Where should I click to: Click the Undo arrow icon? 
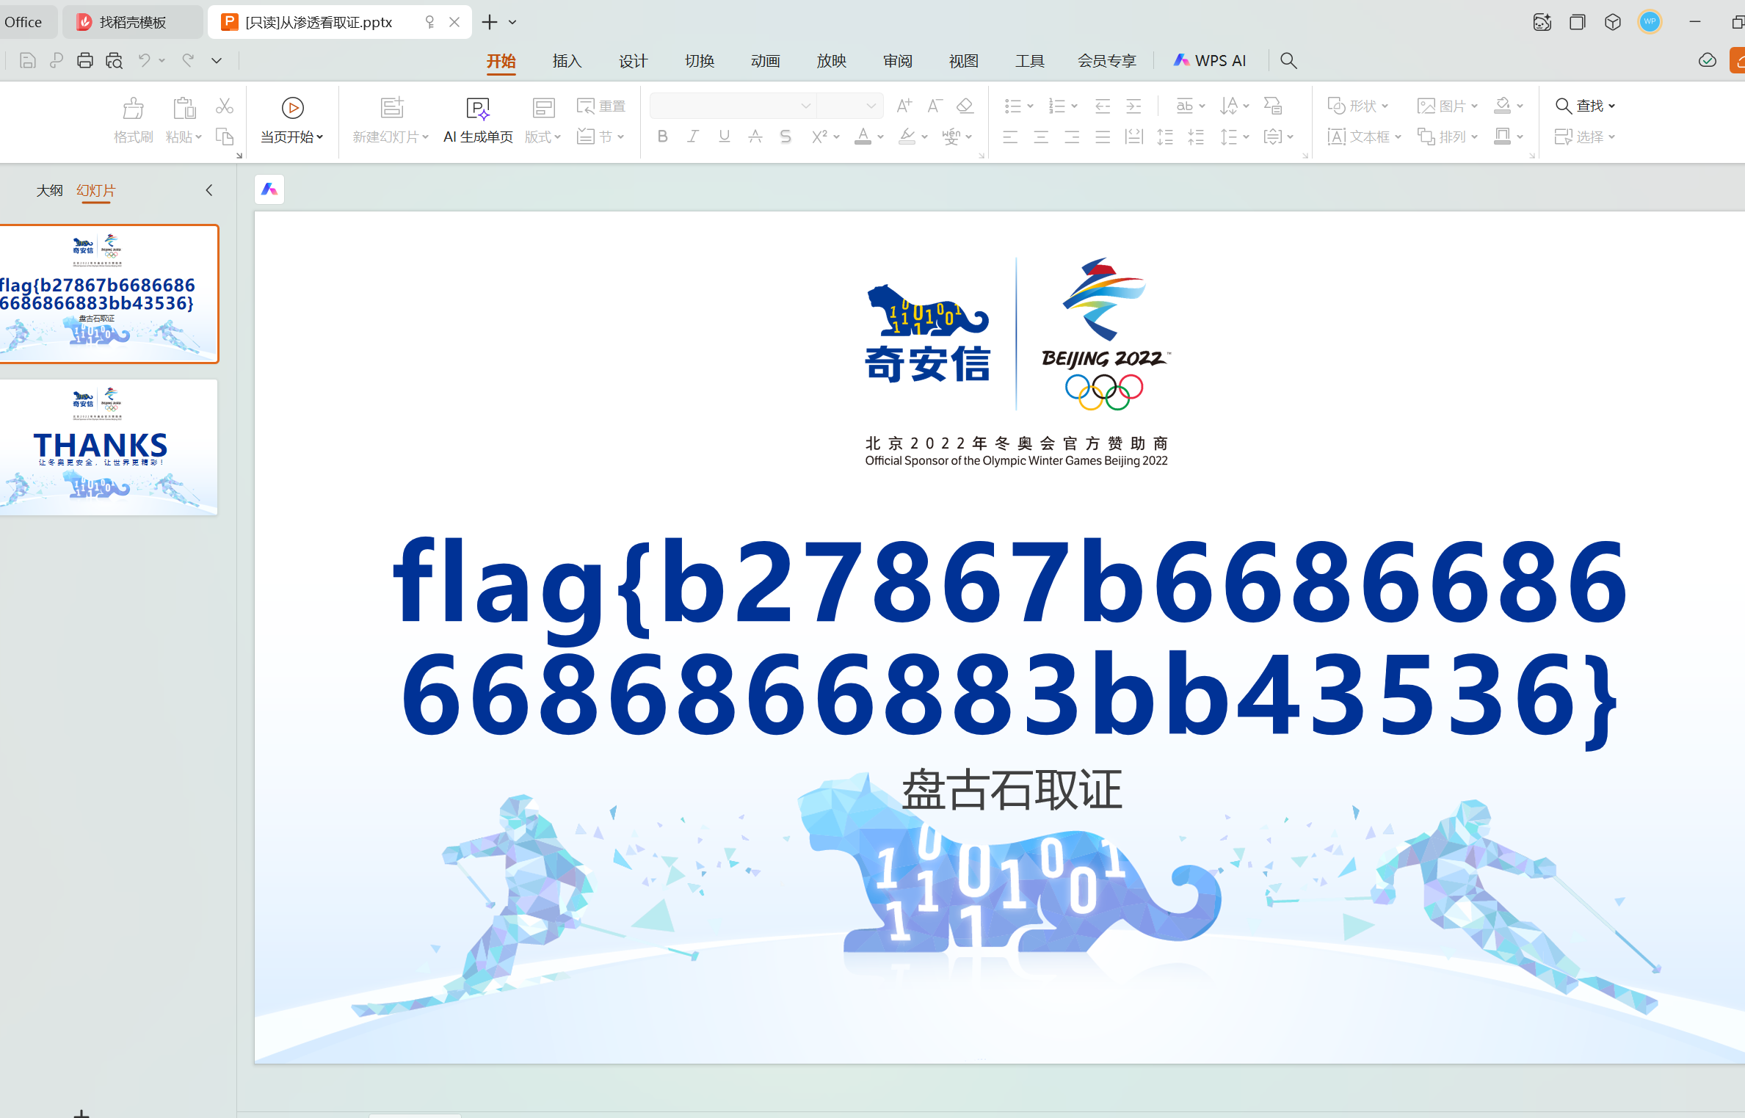tap(145, 61)
